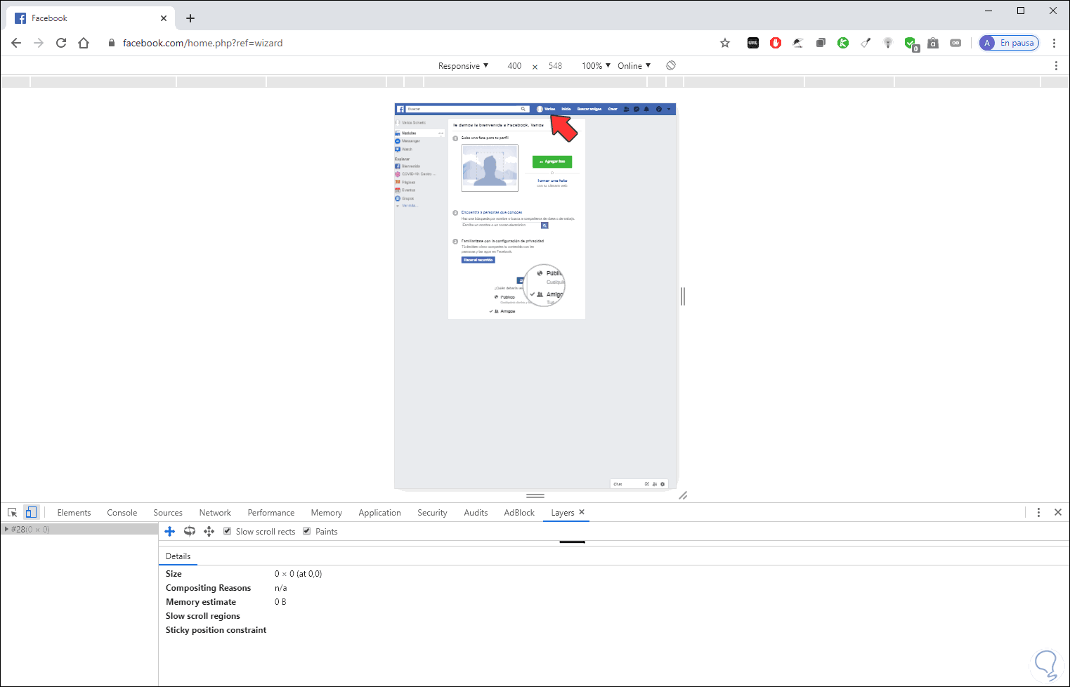Bookmark this page with the star icon
The width and height of the screenshot is (1070, 687).
click(x=725, y=43)
